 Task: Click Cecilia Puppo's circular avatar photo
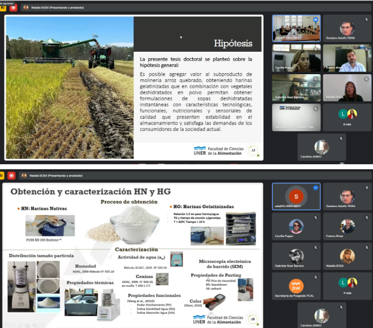pyautogui.click(x=296, y=226)
